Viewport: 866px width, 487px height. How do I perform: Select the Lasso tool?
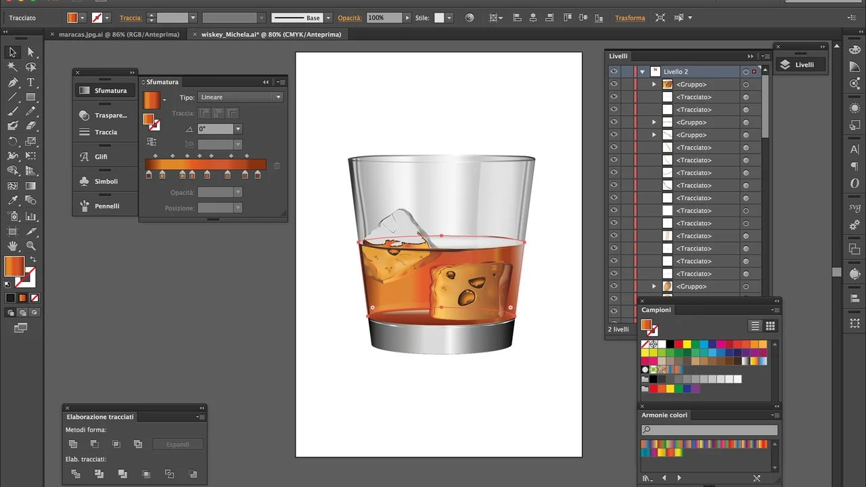(30, 67)
